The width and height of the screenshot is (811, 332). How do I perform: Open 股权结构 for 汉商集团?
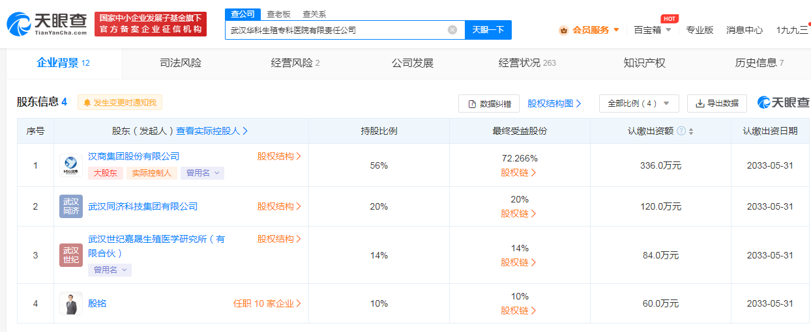point(279,156)
